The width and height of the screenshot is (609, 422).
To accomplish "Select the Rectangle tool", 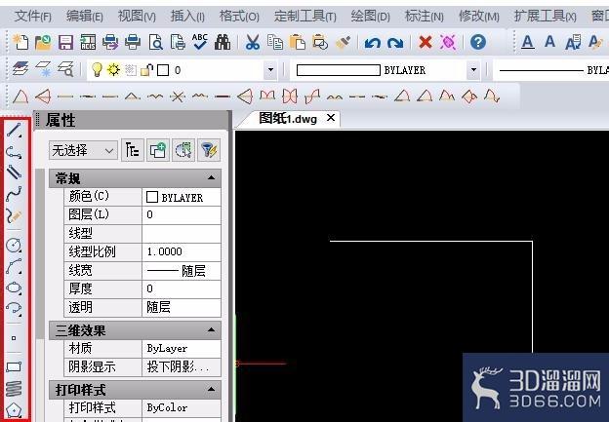I will [14, 366].
